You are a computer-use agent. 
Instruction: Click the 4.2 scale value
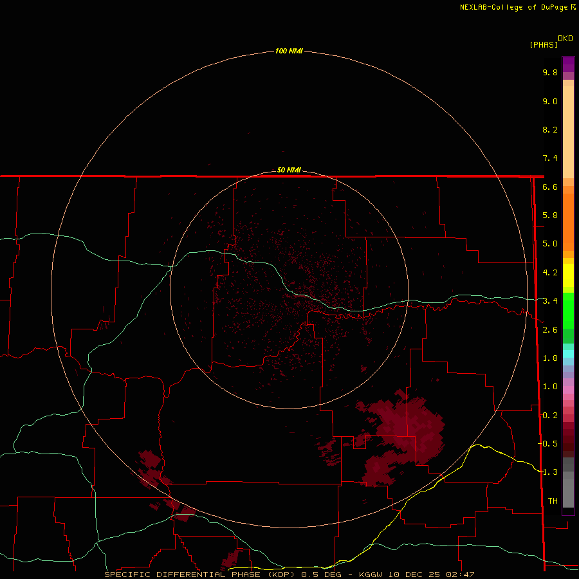[x=550, y=273]
